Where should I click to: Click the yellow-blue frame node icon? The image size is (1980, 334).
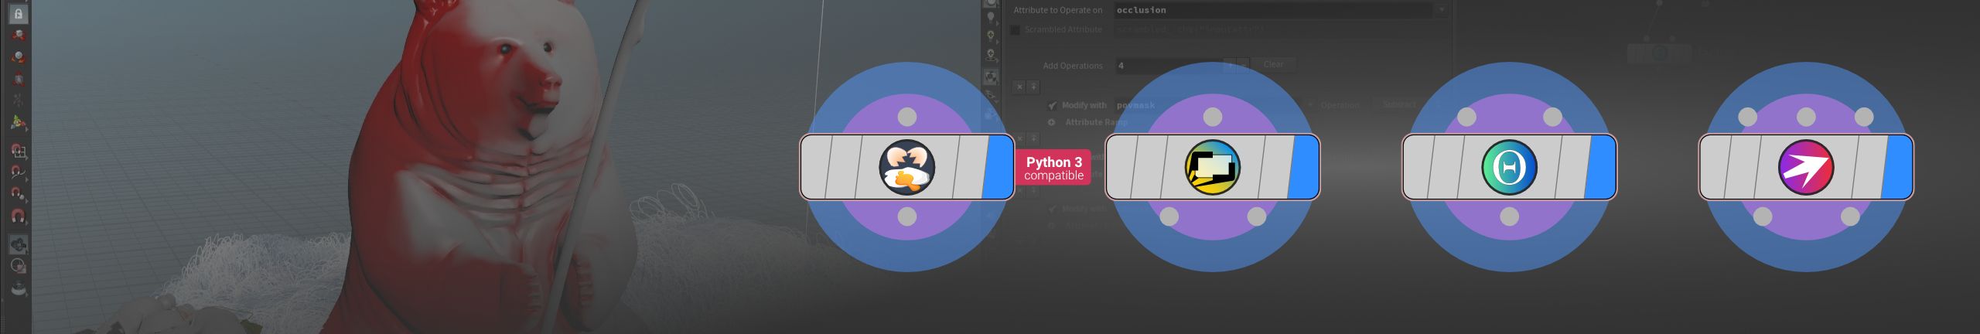coord(1212,167)
